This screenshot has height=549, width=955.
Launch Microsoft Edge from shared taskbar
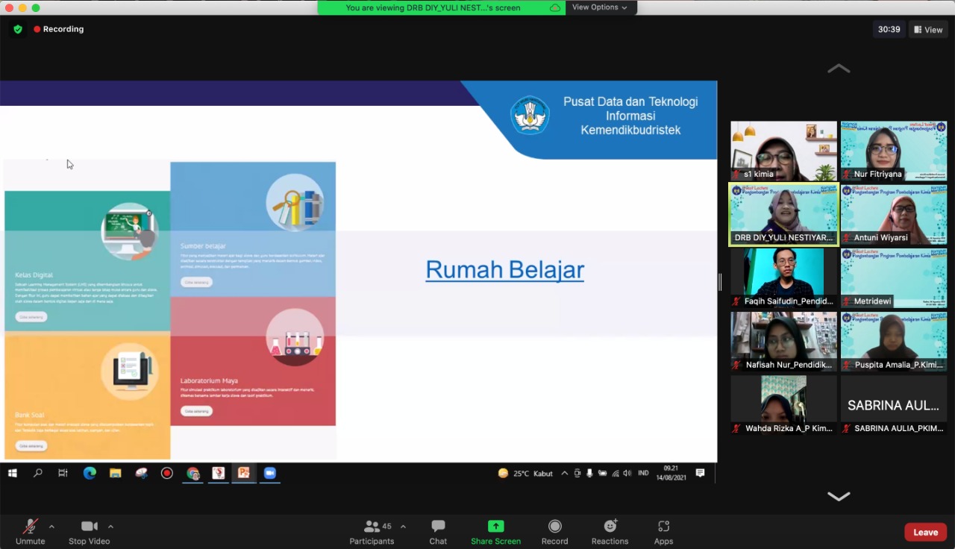90,473
